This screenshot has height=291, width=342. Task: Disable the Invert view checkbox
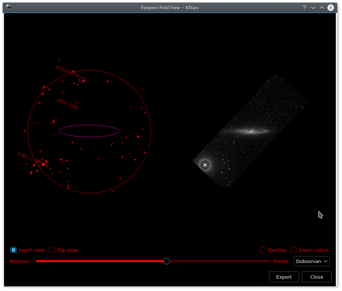[x=13, y=250]
